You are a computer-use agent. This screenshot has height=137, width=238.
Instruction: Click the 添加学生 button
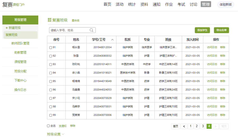click(x=202, y=30)
